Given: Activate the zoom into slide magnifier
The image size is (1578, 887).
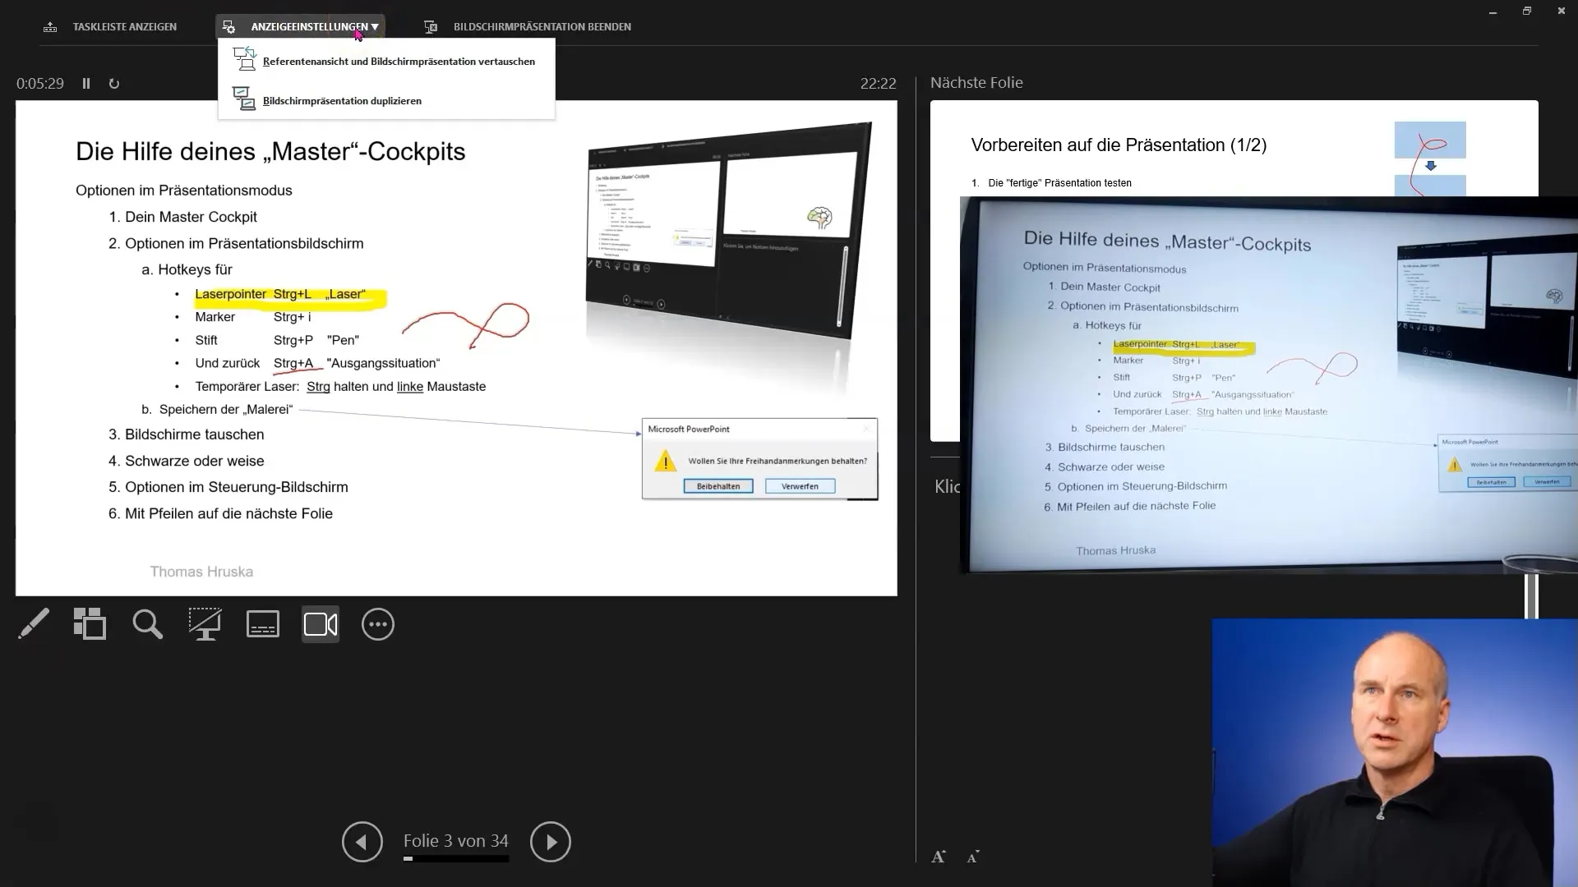Looking at the screenshot, I should pyautogui.click(x=148, y=624).
